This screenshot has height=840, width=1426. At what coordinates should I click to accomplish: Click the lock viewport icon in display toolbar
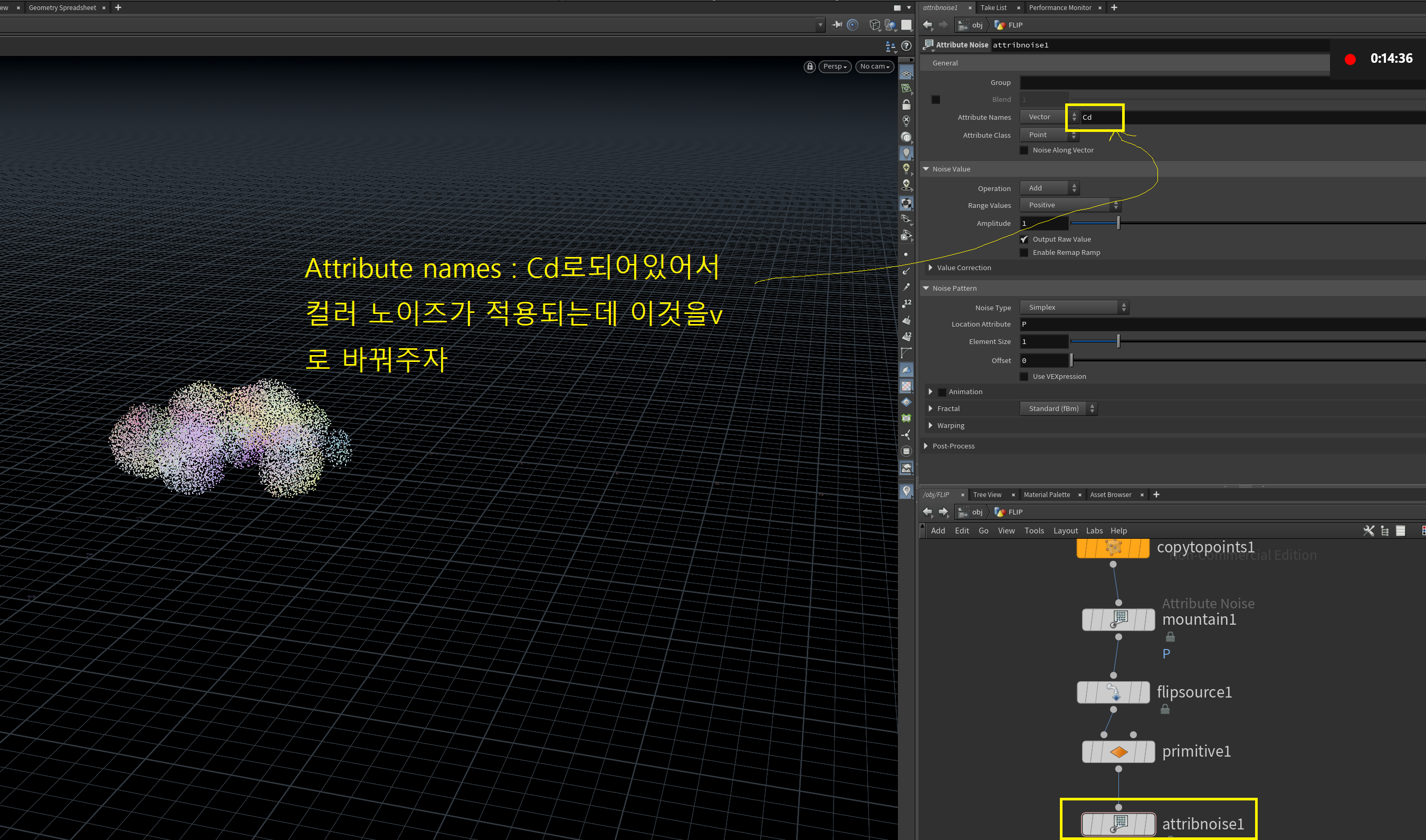906,106
